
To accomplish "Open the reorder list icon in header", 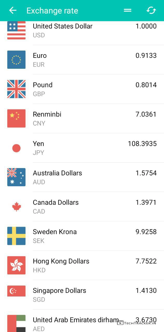I will pos(127,10).
